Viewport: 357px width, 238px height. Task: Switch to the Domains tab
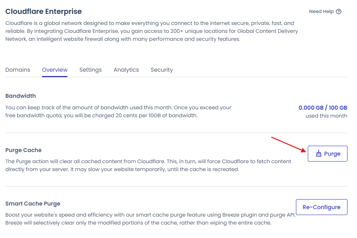[x=18, y=70]
